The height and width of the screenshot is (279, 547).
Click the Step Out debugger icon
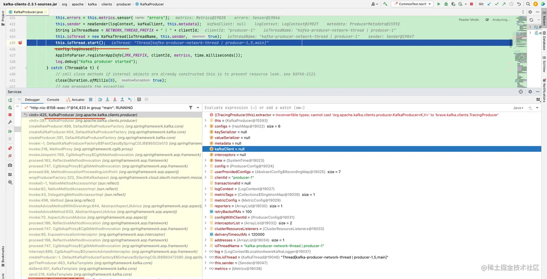point(122,99)
